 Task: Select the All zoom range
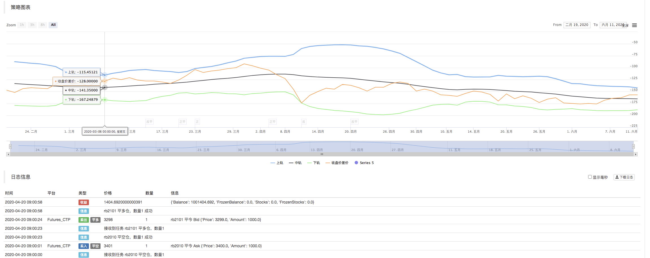point(53,25)
